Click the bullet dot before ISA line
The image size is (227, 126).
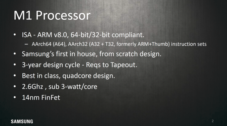point(15,35)
